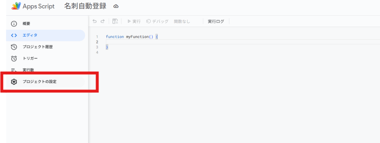
Task: Rename project title 名刺自動登録
Action: pos(85,6)
